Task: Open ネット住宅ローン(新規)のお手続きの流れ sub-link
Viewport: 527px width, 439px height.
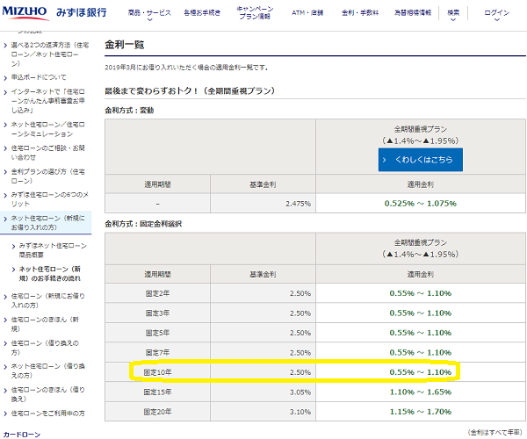Action: (50, 273)
